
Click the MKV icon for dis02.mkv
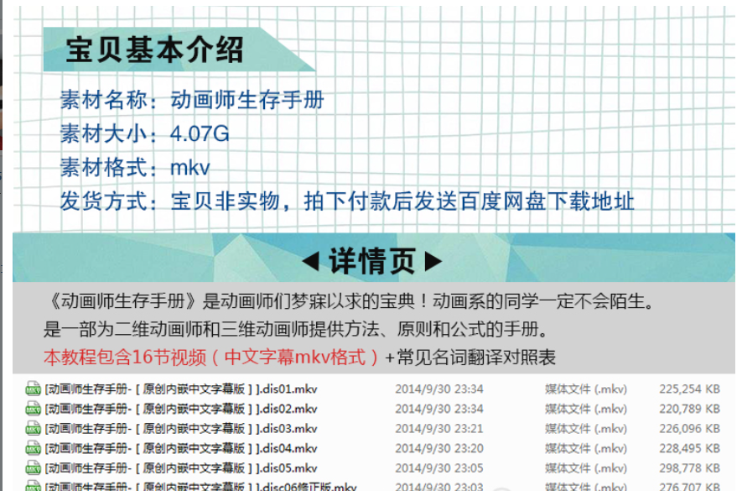click(33, 409)
